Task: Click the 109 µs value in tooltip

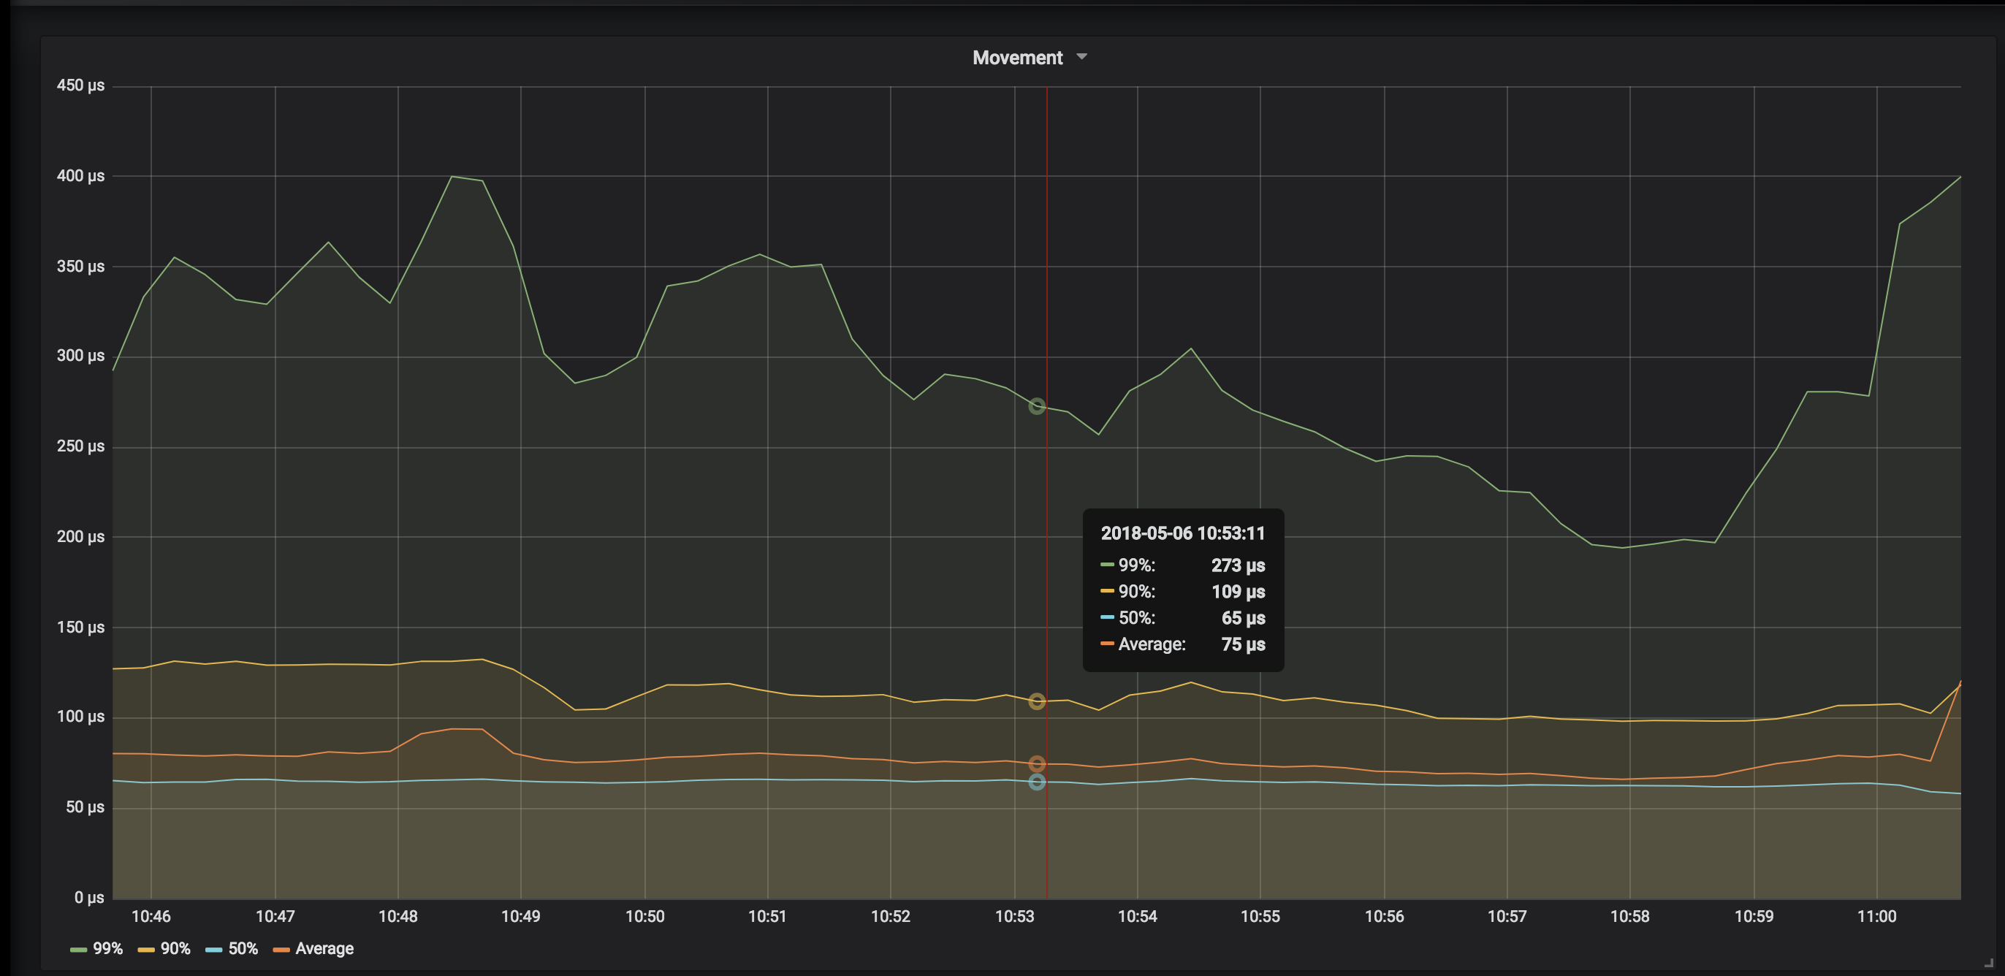Action: [1238, 592]
